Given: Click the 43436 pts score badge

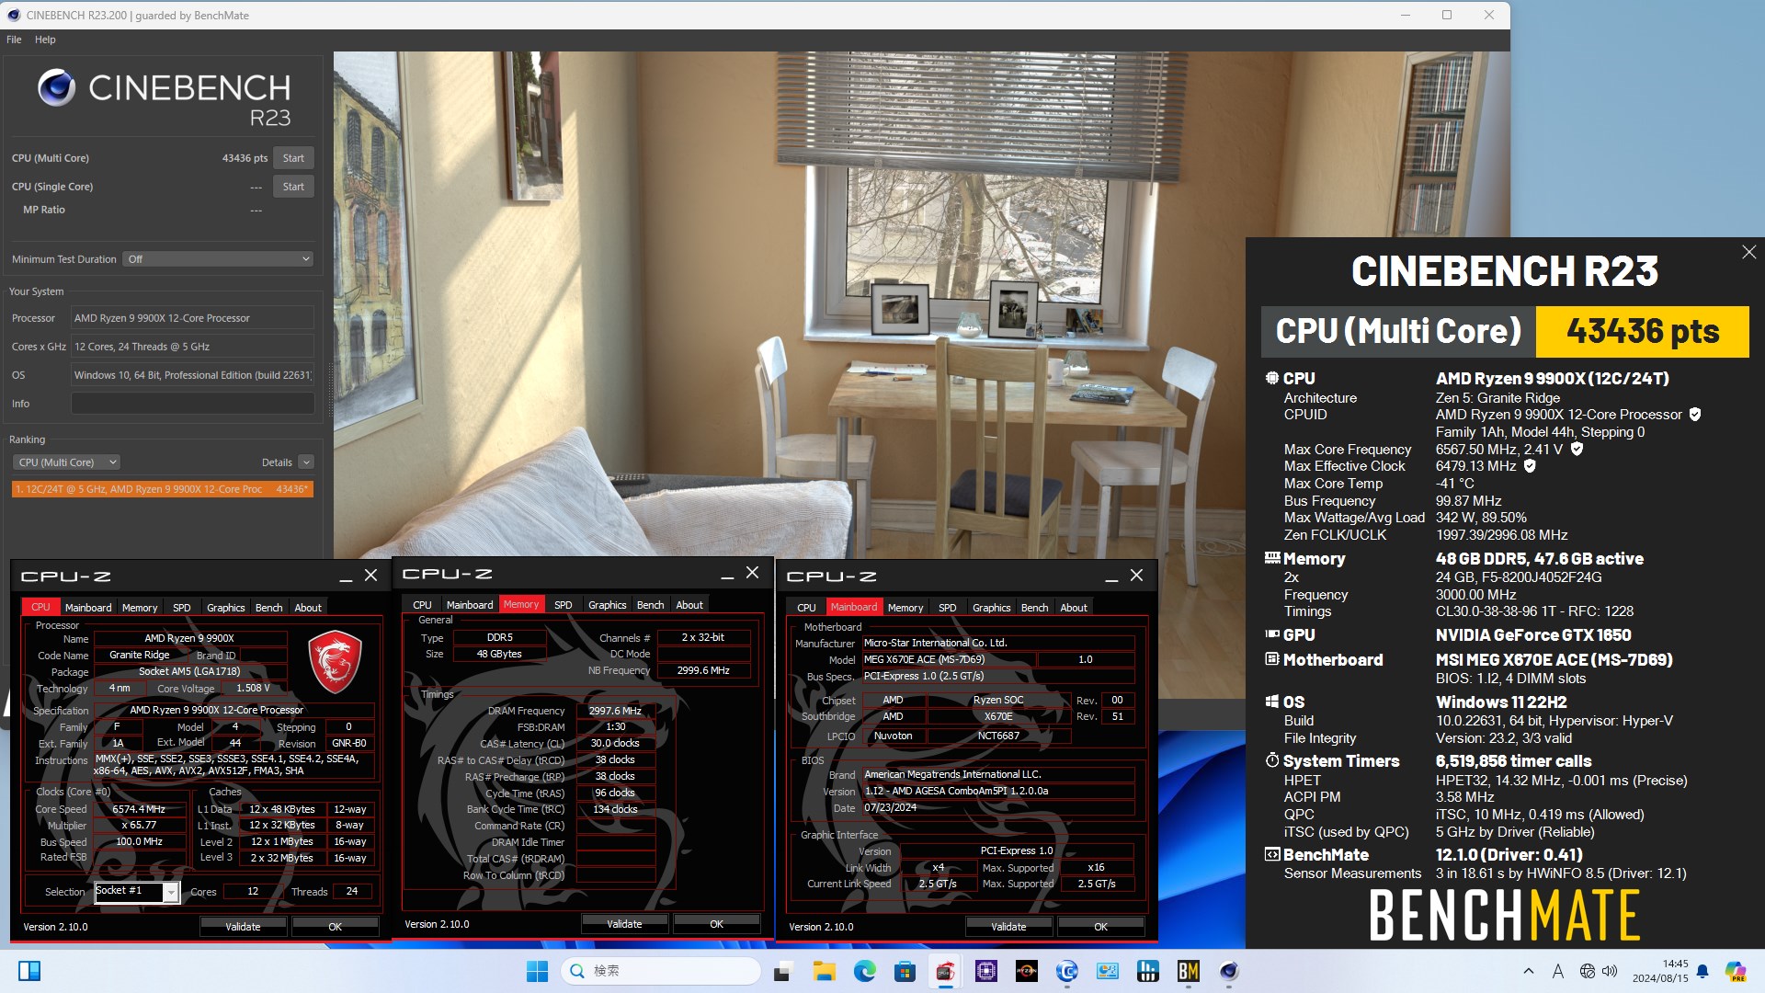Looking at the screenshot, I should point(1642,331).
